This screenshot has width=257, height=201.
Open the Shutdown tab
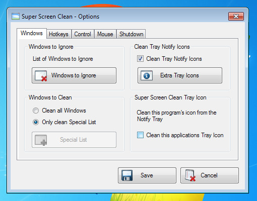pyautogui.click(x=131, y=34)
